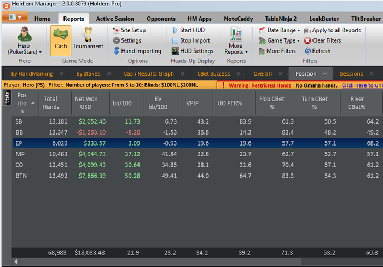Open More Filters
The width and height of the screenshot is (383, 267).
tap(277, 51)
